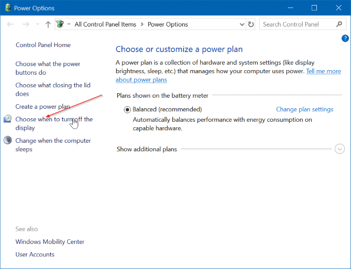The height and width of the screenshot is (269, 351).
Task: Refresh the Power Options page
Action: (251, 24)
